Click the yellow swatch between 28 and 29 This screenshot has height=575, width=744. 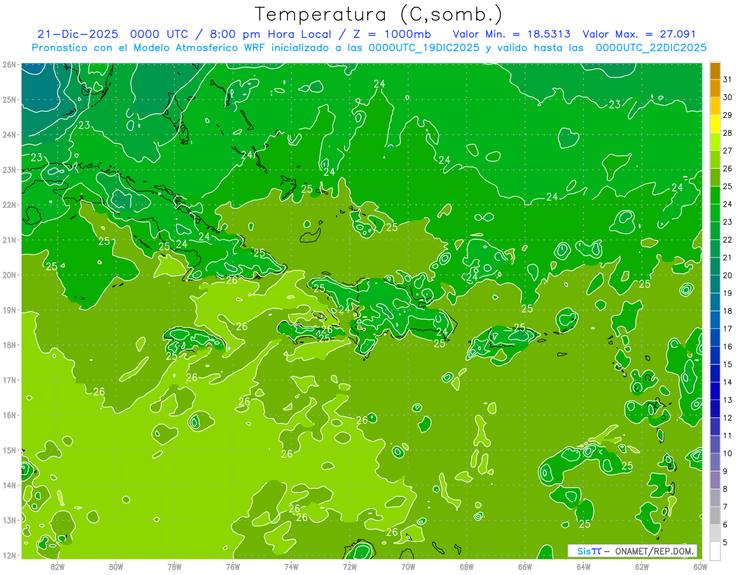715,124
